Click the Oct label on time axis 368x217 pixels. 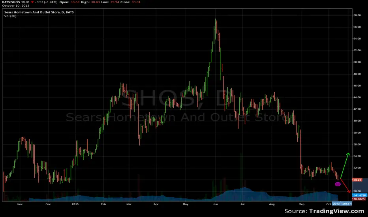pyautogui.click(x=329, y=204)
